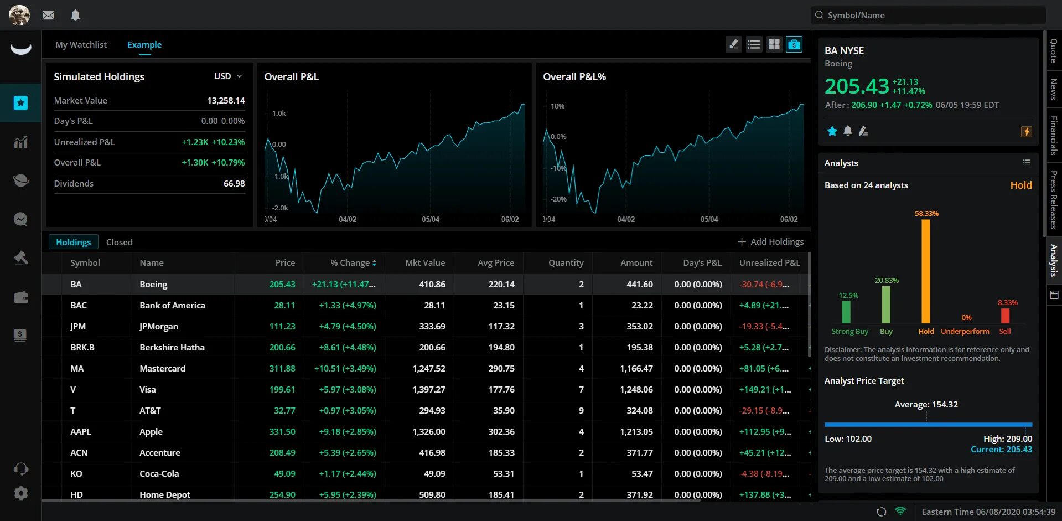This screenshot has width=1062, height=521.
Task: Select the Berkshire Hatha row
Action: 424,348
